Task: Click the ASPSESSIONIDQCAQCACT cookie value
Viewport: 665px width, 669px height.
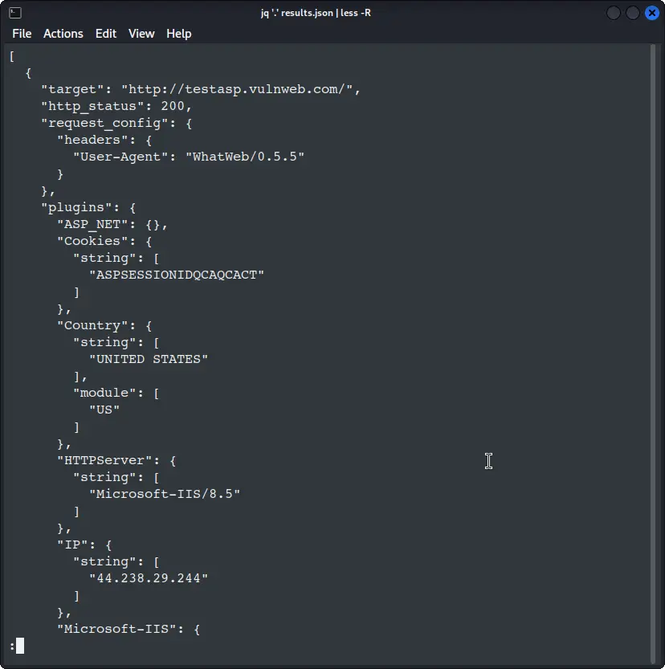Action: pos(177,275)
